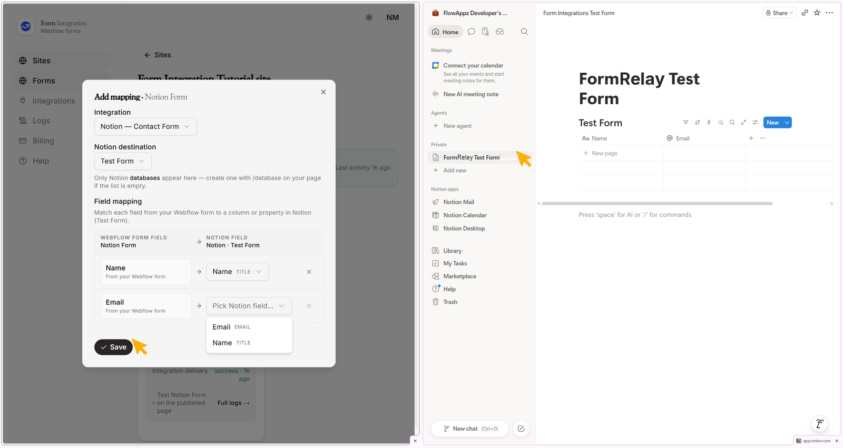Open Forms in the Form Integration sidebar
The image size is (843, 448).
coord(63,81)
